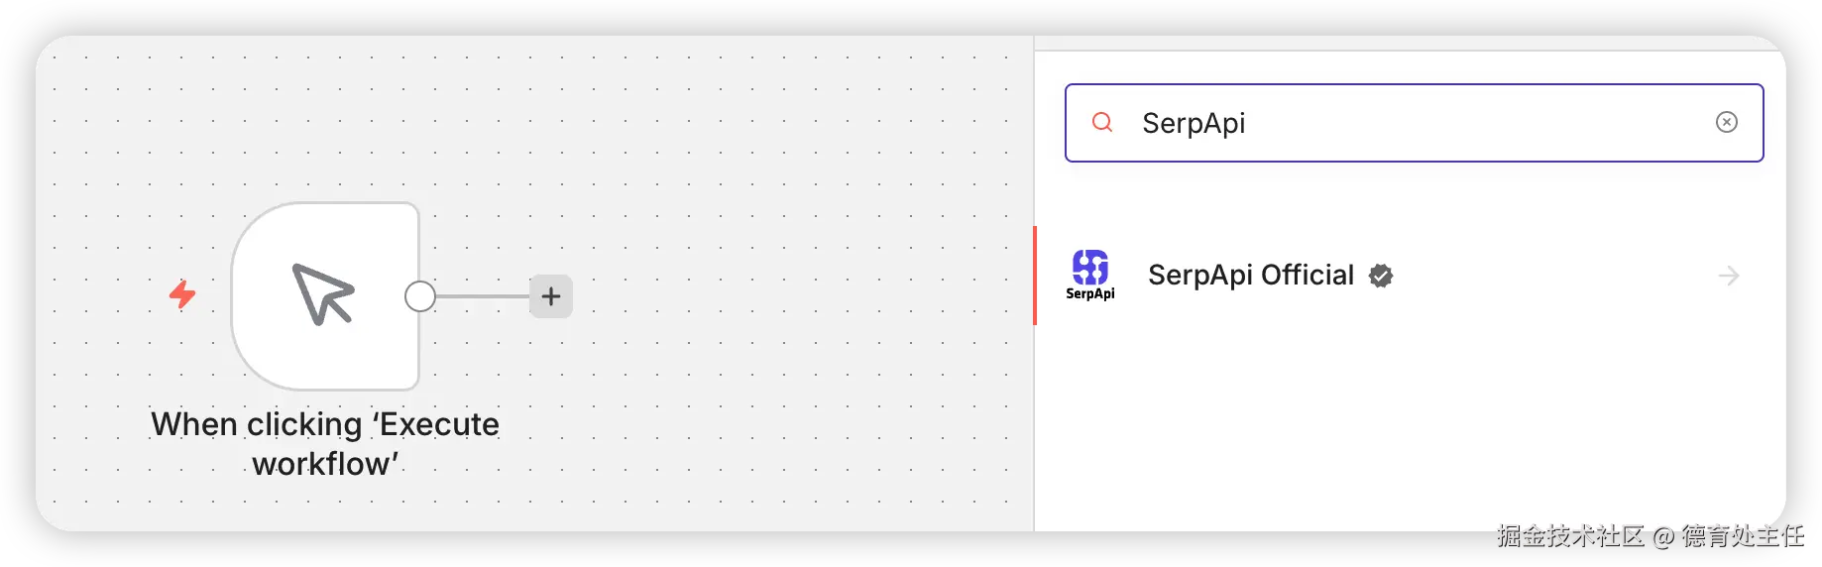This screenshot has width=1822, height=567.
Task: Click the SerpApi logo icon
Action: (1090, 267)
